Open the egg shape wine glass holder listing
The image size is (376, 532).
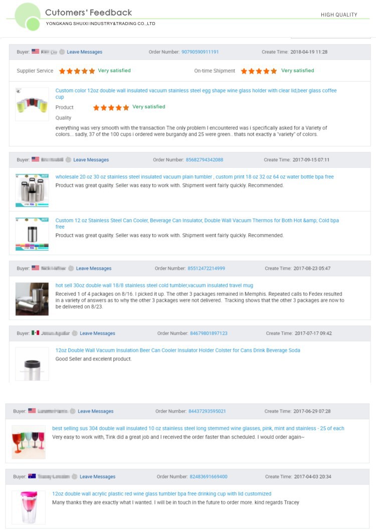196,94
